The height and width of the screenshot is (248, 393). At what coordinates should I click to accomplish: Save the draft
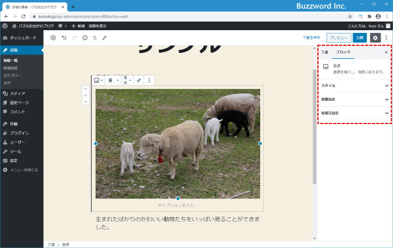(311, 38)
